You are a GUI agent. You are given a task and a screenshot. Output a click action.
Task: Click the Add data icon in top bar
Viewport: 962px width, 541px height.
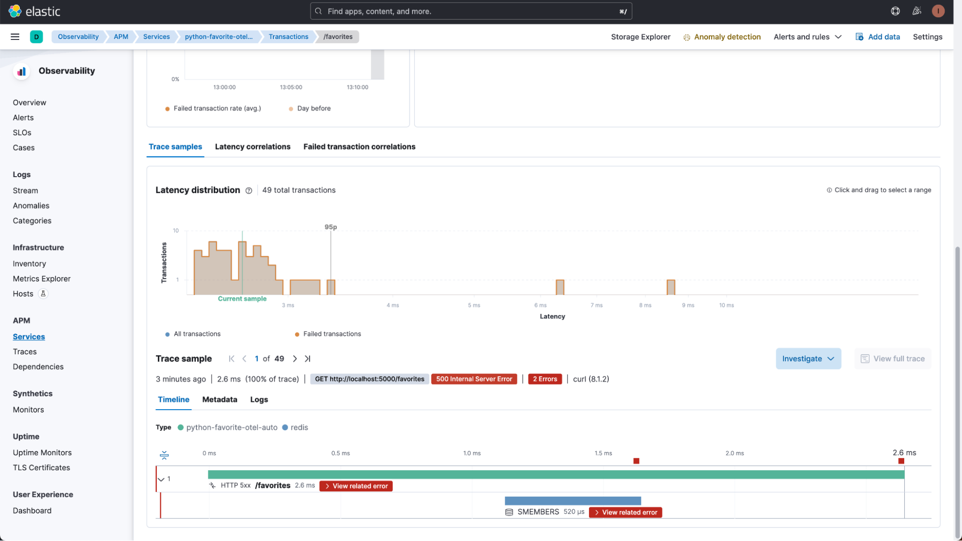pos(859,36)
